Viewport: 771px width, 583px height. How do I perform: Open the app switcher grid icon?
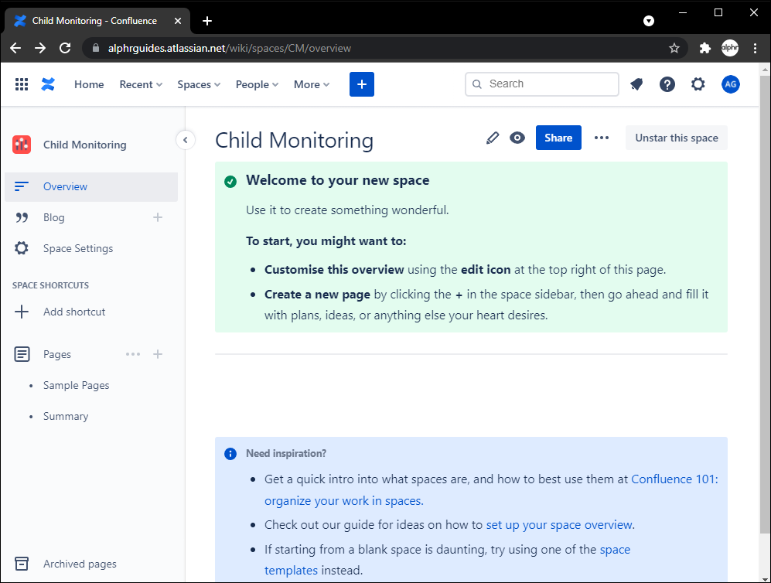click(x=22, y=84)
